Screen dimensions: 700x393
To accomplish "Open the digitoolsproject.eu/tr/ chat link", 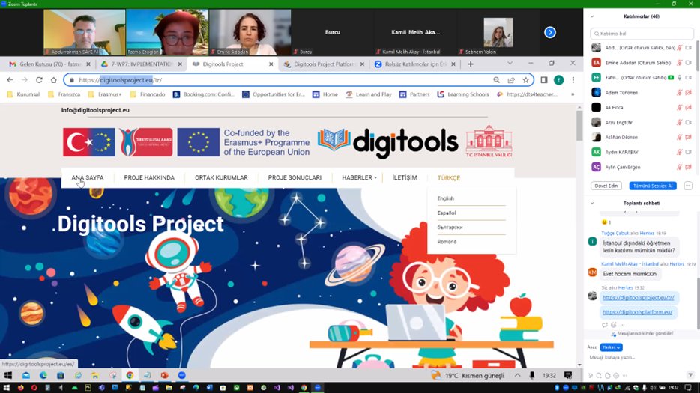I will coord(639,297).
